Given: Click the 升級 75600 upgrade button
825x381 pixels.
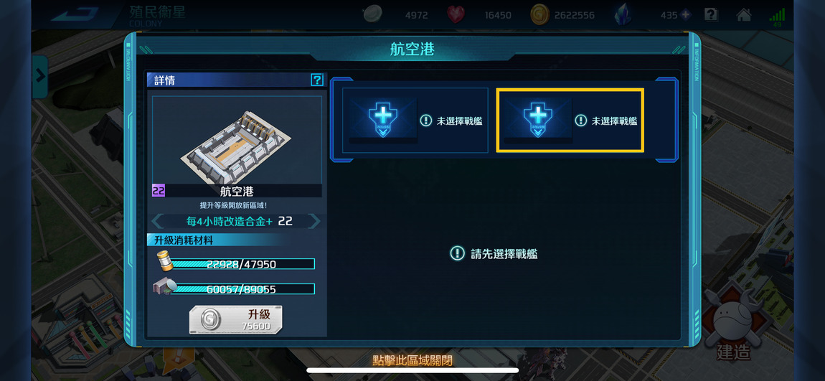Looking at the screenshot, I should coord(236,319).
